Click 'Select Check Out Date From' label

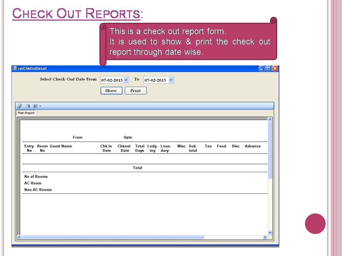tap(68, 79)
